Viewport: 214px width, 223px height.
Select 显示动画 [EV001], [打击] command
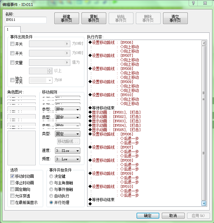click(x=115, y=112)
